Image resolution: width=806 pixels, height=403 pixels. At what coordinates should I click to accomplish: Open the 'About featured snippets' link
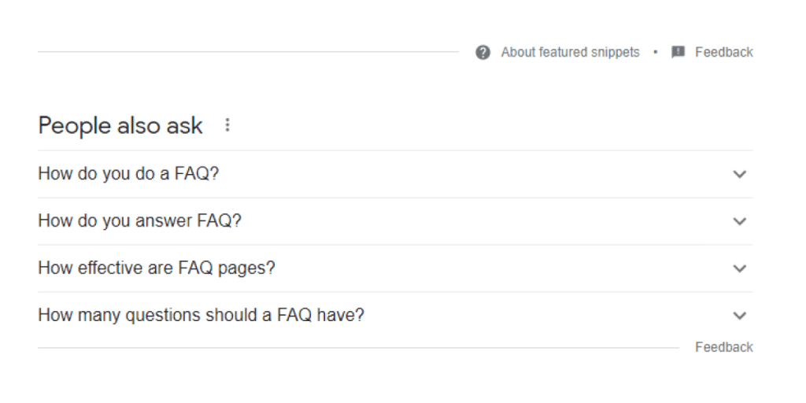pyautogui.click(x=570, y=52)
